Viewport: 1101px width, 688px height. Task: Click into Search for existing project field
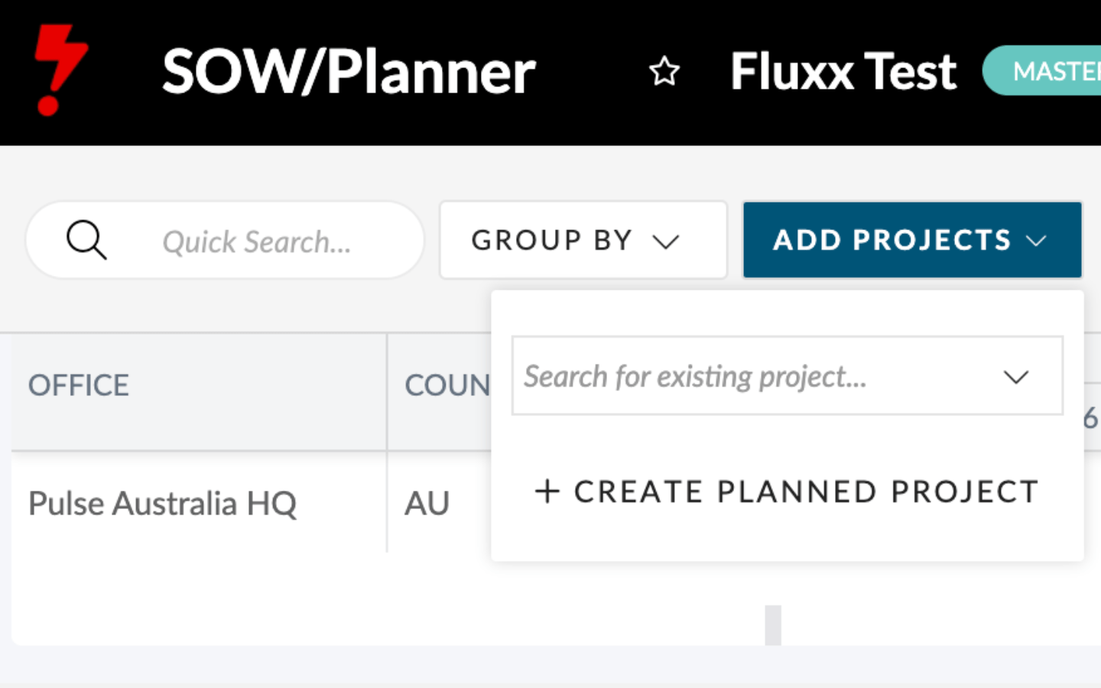[x=788, y=376]
